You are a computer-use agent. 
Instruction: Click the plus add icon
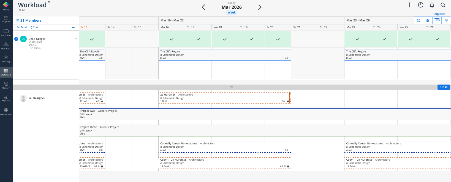point(410,5)
